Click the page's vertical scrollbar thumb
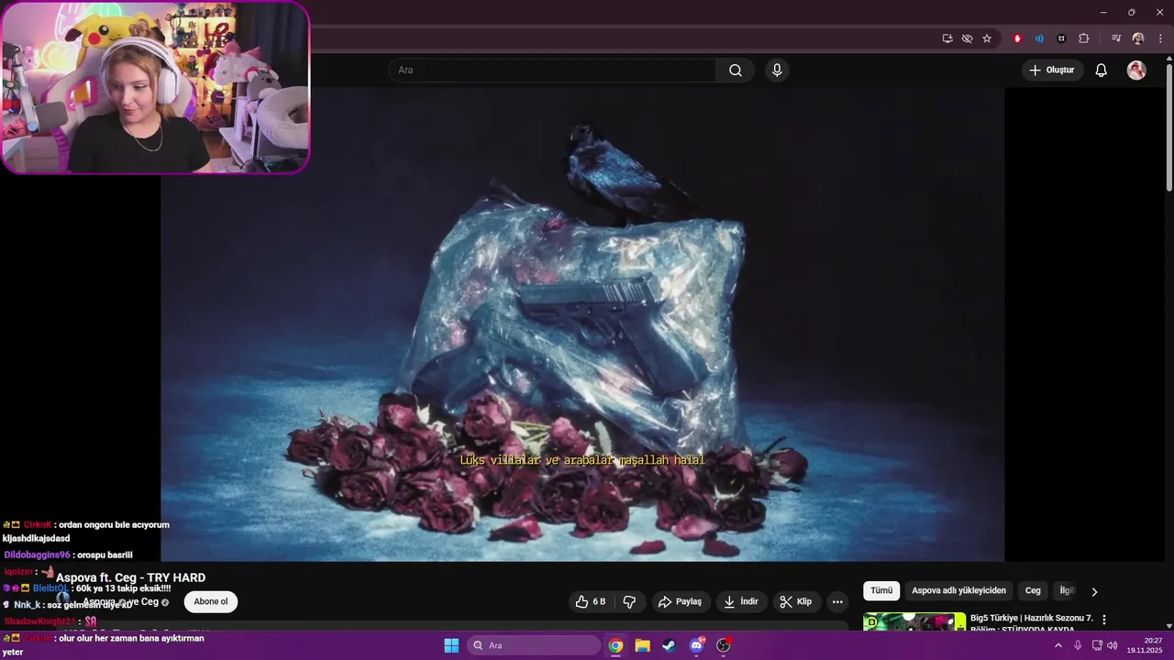This screenshot has height=660, width=1174. click(x=1168, y=126)
